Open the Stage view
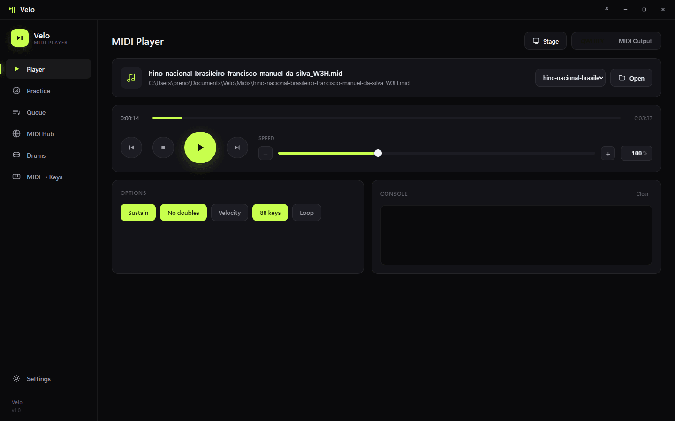Image resolution: width=675 pixels, height=421 pixels. point(546,41)
